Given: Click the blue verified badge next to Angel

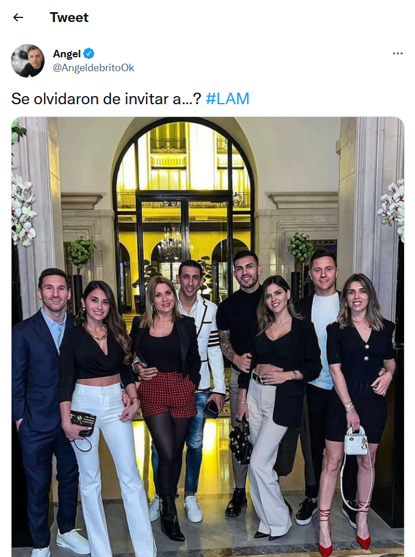Looking at the screenshot, I should point(89,54).
